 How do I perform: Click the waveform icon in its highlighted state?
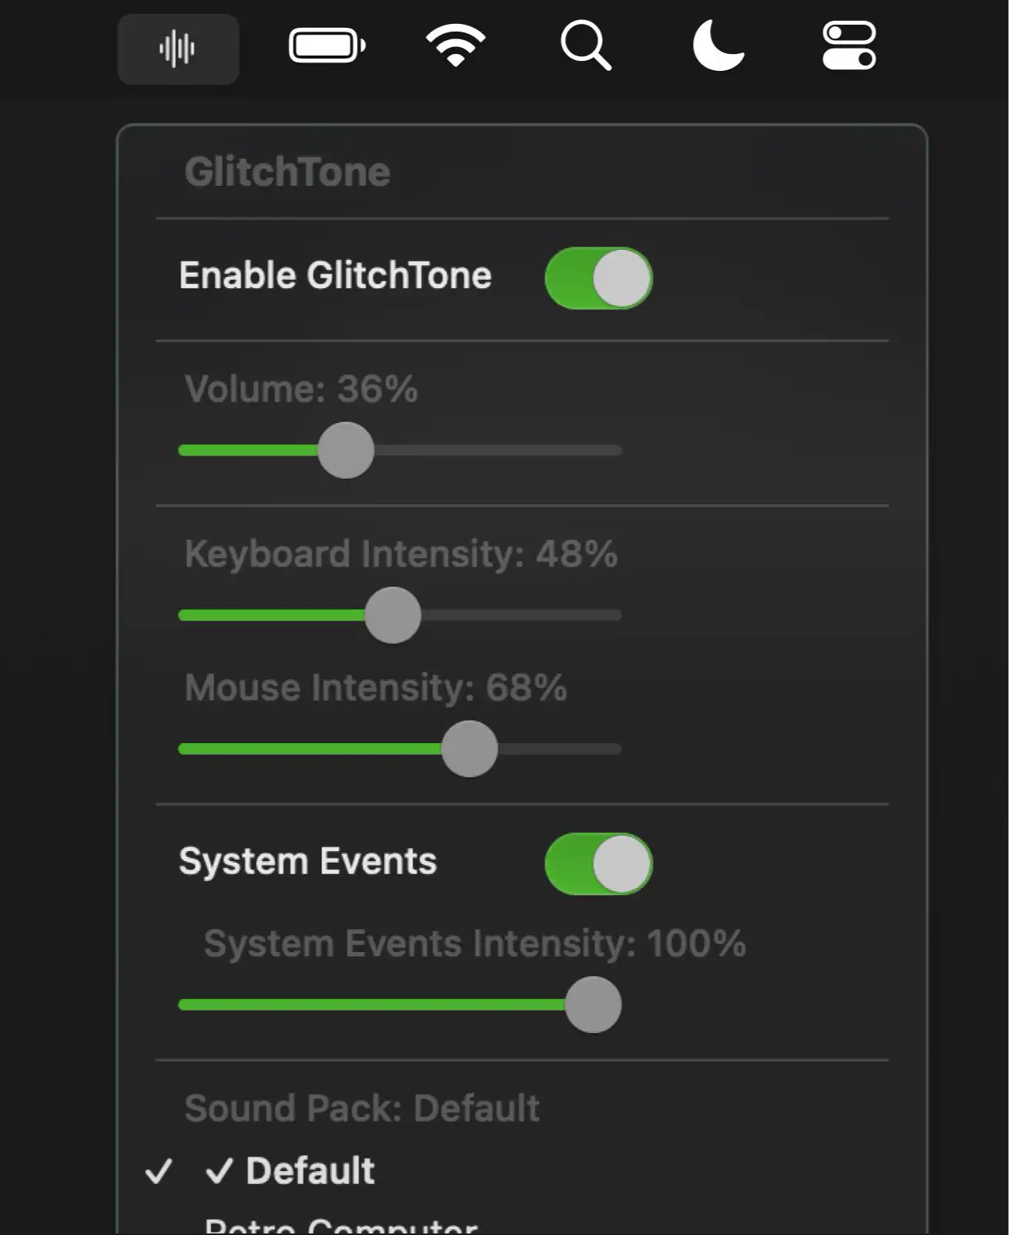point(177,48)
